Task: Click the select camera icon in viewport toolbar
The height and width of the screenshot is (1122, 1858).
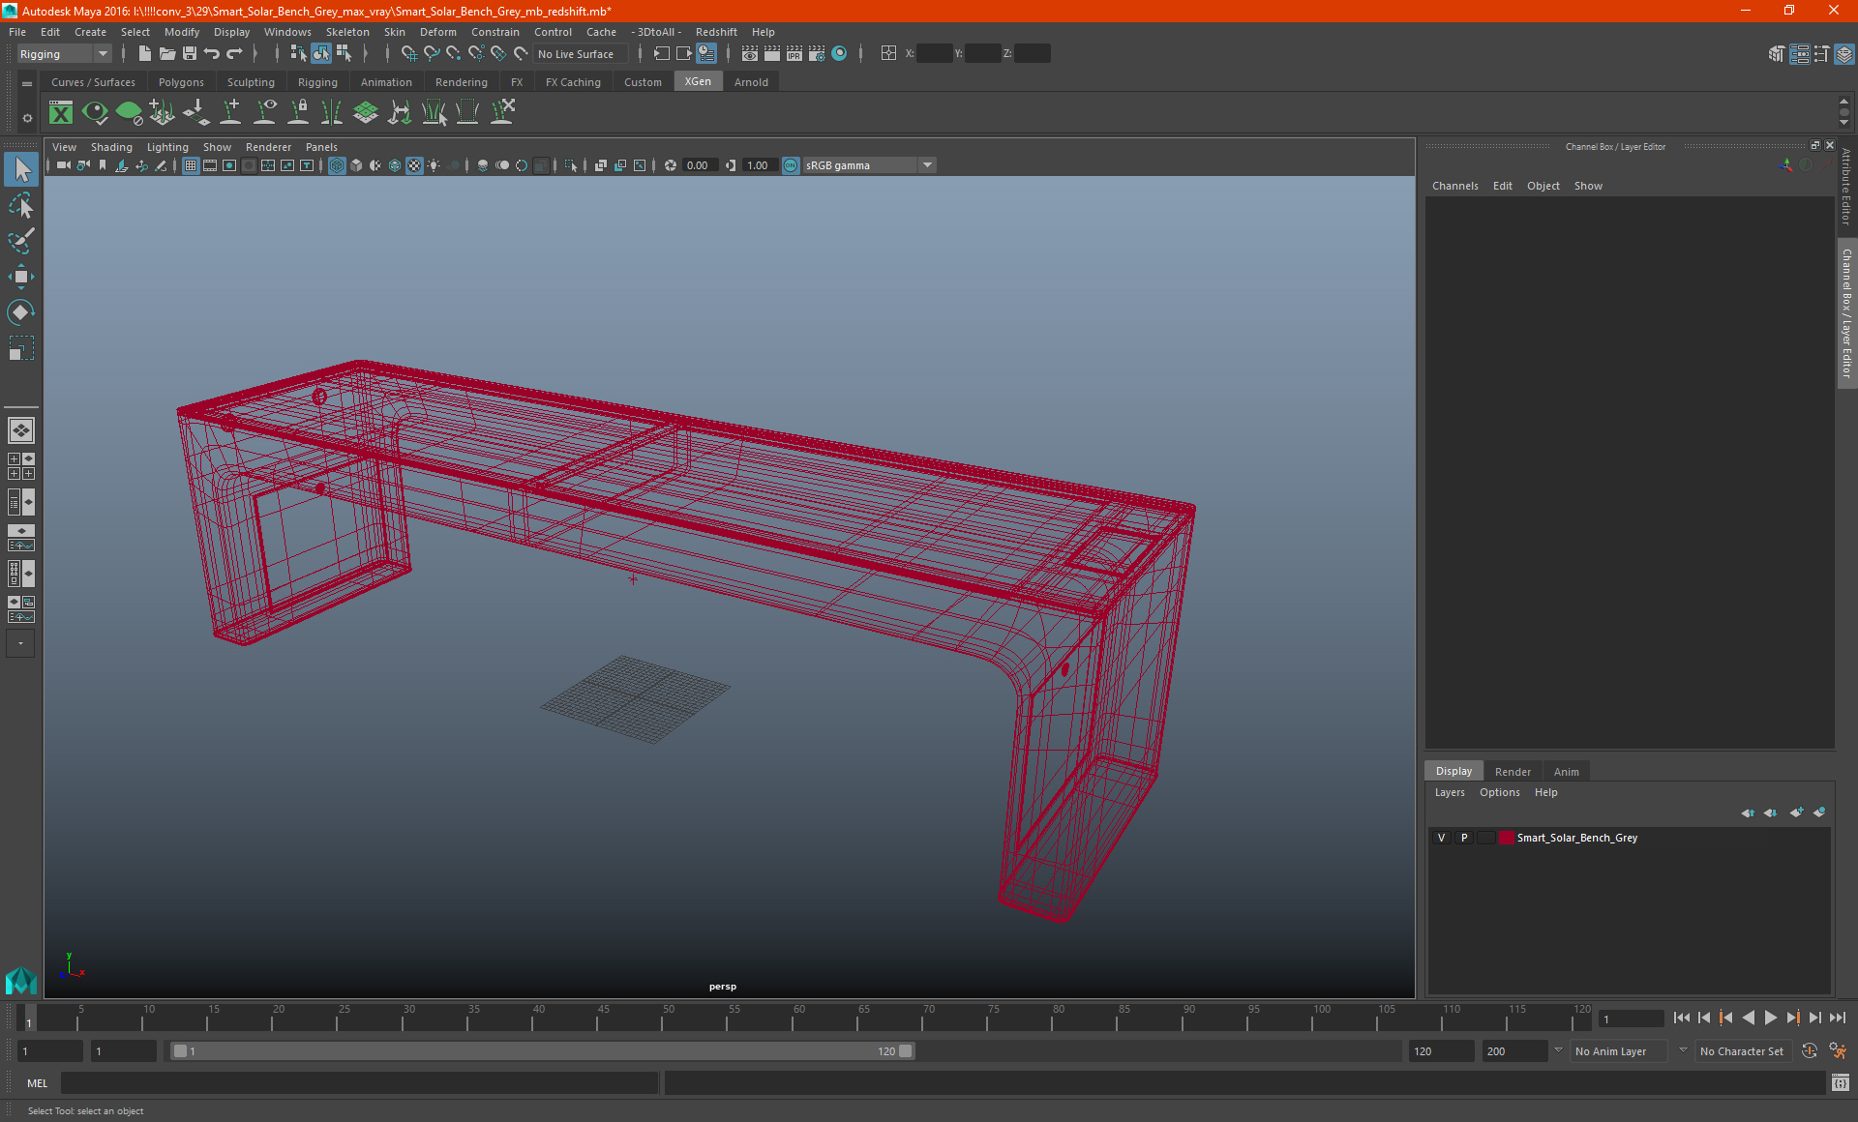Action: 64,165
